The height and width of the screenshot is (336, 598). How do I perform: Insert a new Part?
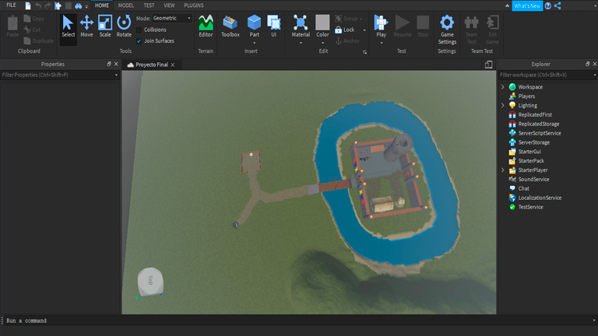click(254, 23)
